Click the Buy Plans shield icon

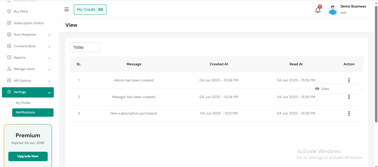[9, 11]
